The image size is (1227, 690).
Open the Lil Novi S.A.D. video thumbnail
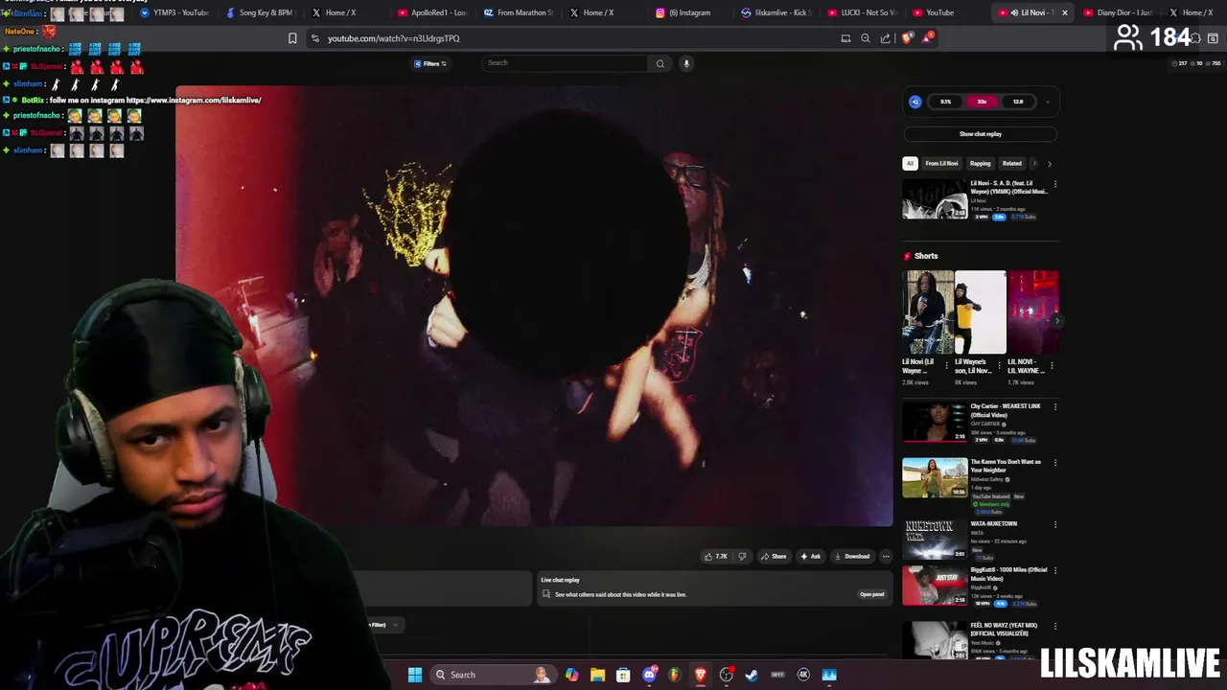(x=935, y=199)
